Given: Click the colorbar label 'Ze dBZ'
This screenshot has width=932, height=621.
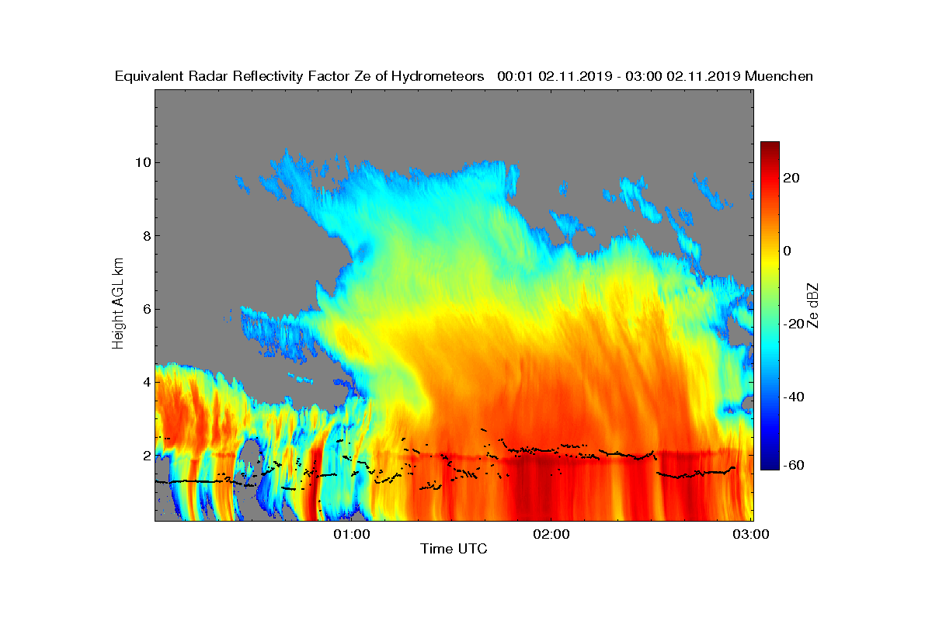Looking at the screenshot, I should [814, 305].
